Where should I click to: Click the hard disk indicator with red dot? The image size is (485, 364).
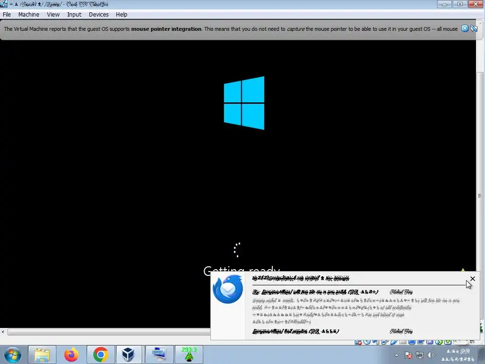click(358, 342)
